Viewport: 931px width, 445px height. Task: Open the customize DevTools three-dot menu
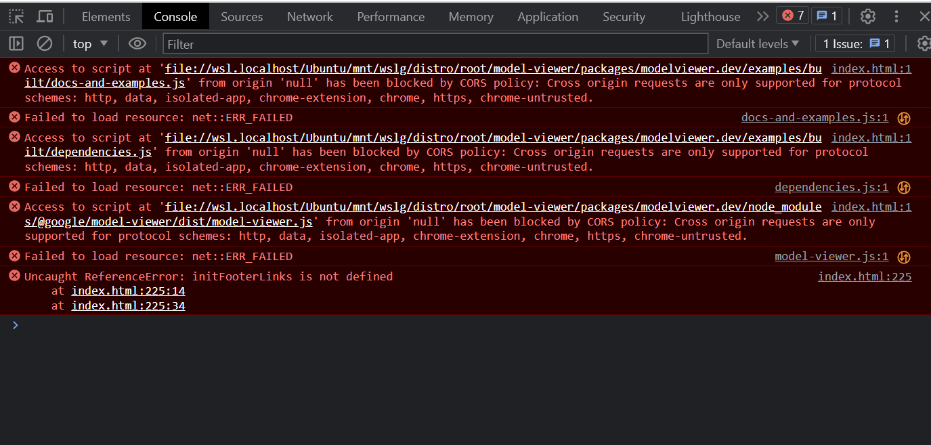pyautogui.click(x=896, y=16)
